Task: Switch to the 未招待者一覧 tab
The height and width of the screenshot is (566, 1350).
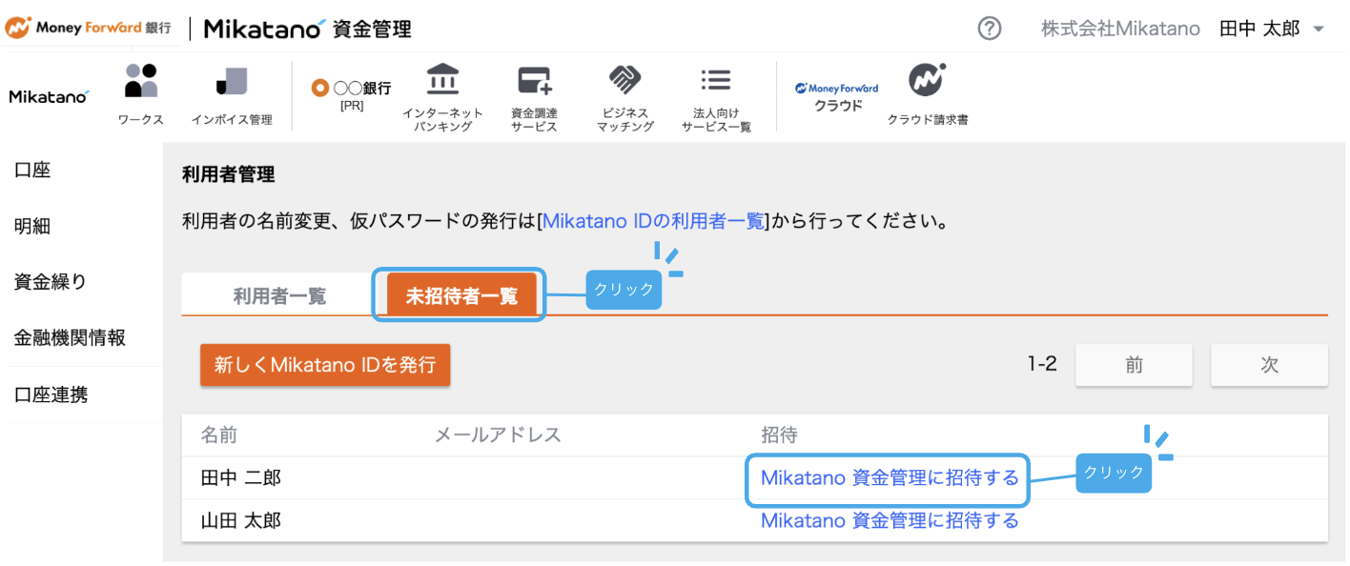Action: click(461, 295)
